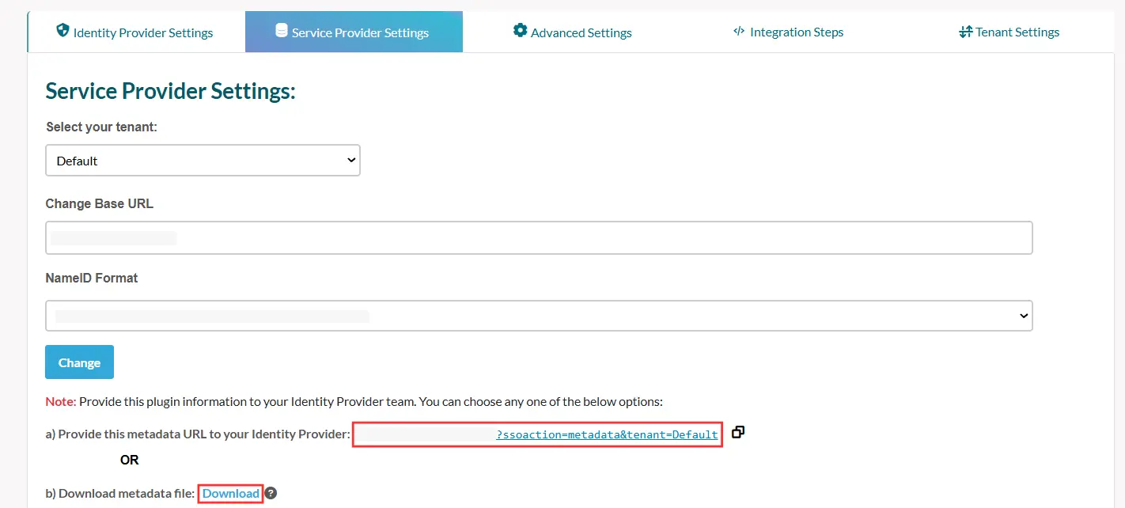Click the hashtag icon on Tenant Settings tab

point(965,31)
